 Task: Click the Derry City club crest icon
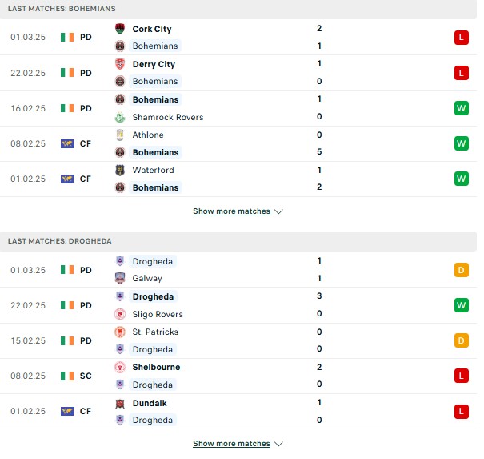pos(120,64)
